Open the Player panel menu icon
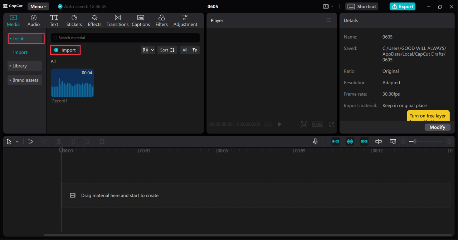 pos(329,20)
